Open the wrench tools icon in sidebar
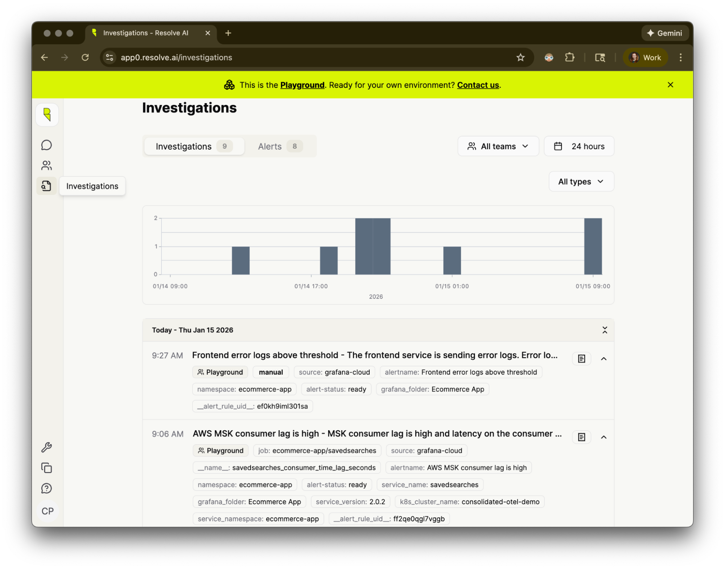The height and width of the screenshot is (569, 725). coord(47,447)
